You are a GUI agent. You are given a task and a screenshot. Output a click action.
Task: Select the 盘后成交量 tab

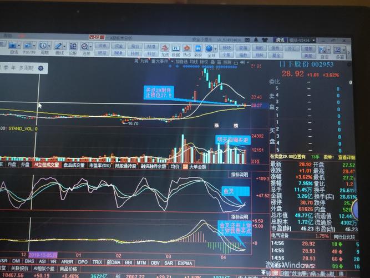click(74, 165)
